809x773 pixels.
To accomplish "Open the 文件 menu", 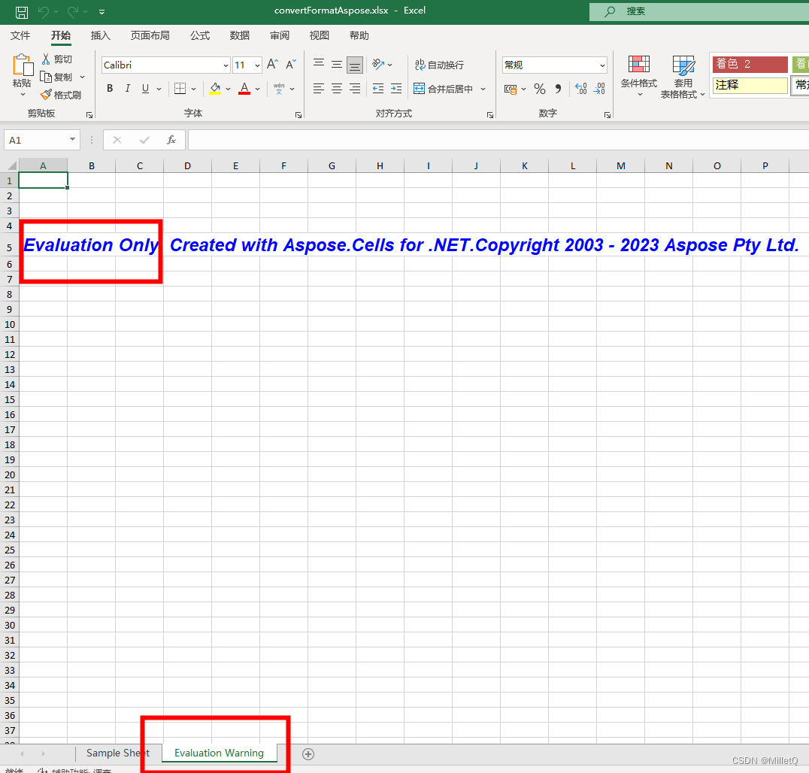I will coord(20,35).
